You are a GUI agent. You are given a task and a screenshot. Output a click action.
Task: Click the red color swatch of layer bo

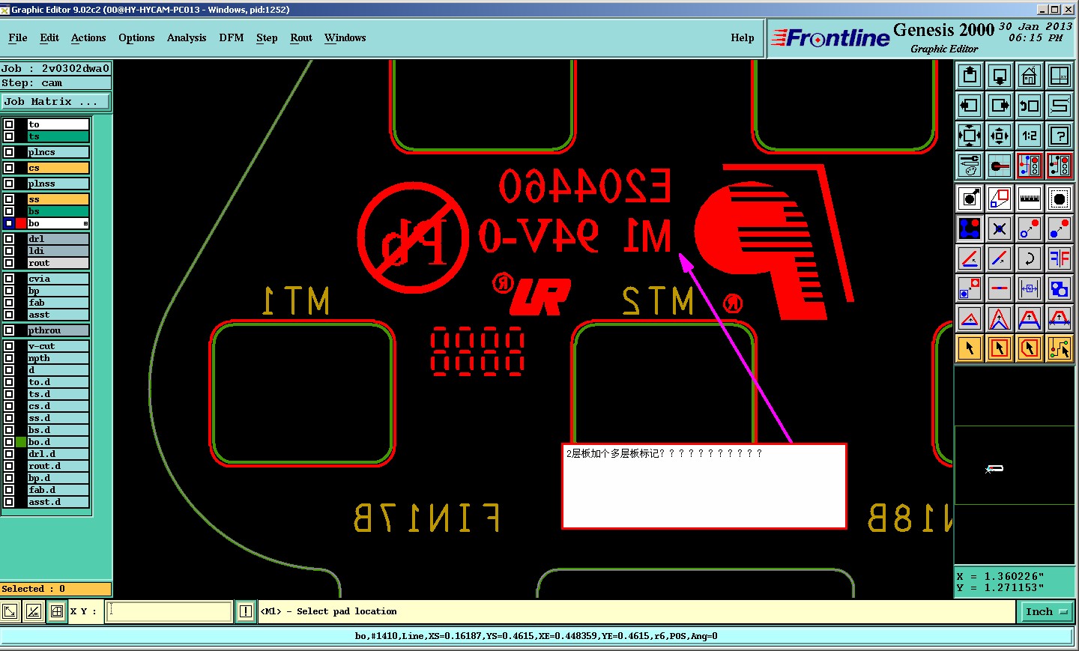click(x=21, y=223)
